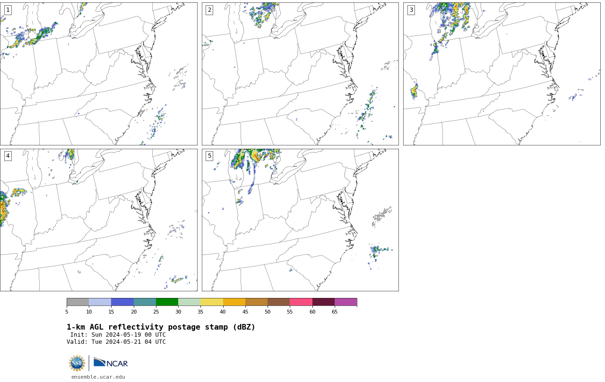Click the colorbar tick label 50

(x=268, y=312)
